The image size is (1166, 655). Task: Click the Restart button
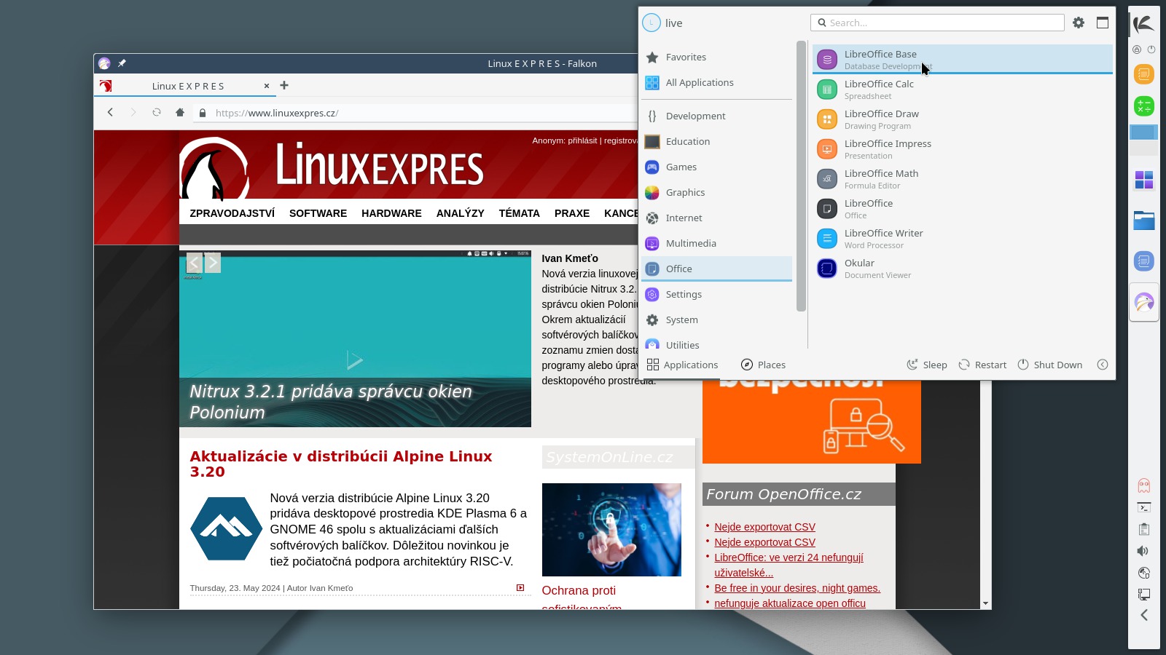(x=982, y=365)
